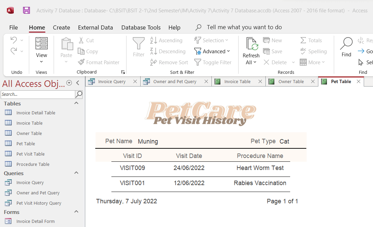
Task: Open the View dropdown arrow
Action: (x=42, y=62)
